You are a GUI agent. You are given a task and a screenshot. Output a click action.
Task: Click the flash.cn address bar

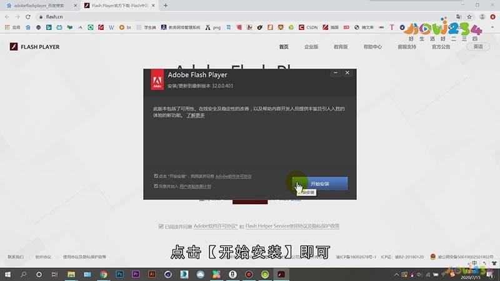tap(242, 17)
